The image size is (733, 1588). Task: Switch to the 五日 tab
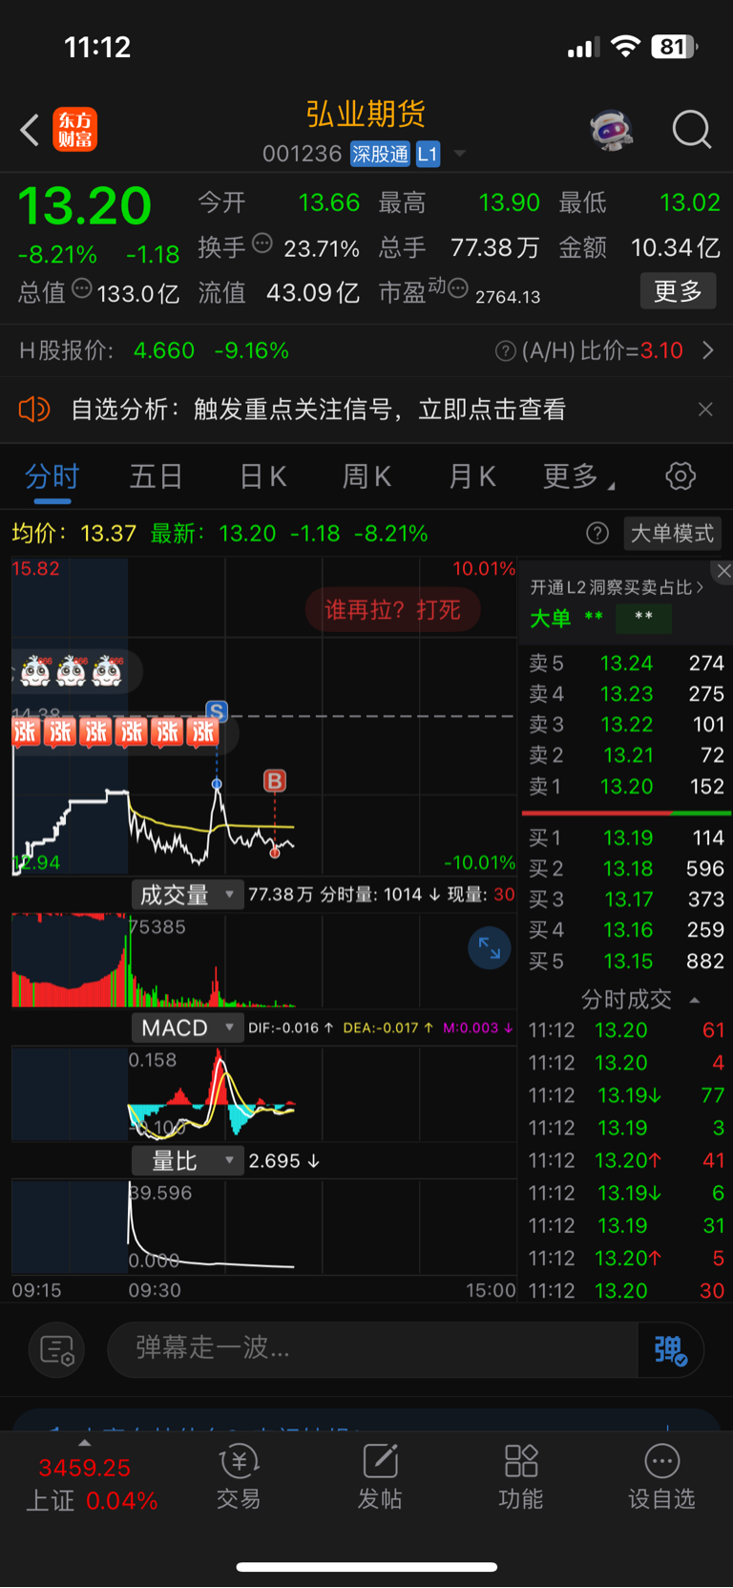[156, 476]
